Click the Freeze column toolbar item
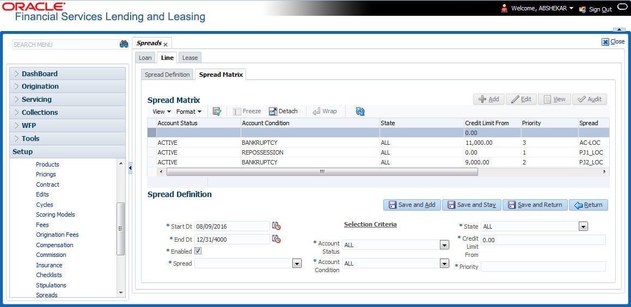This screenshot has height=307, width=631. (x=247, y=112)
